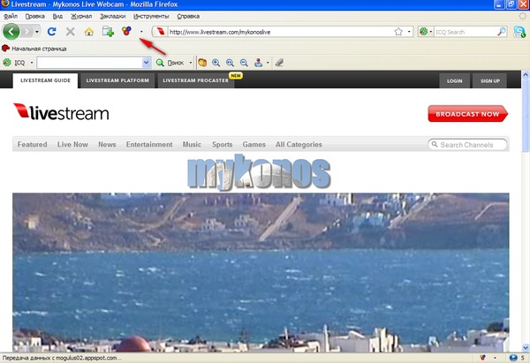Image resolution: width=530 pixels, height=363 pixels.
Task: Click the blue status bar icon beside 5
Action: pyautogui.click(x=513, y=358)
